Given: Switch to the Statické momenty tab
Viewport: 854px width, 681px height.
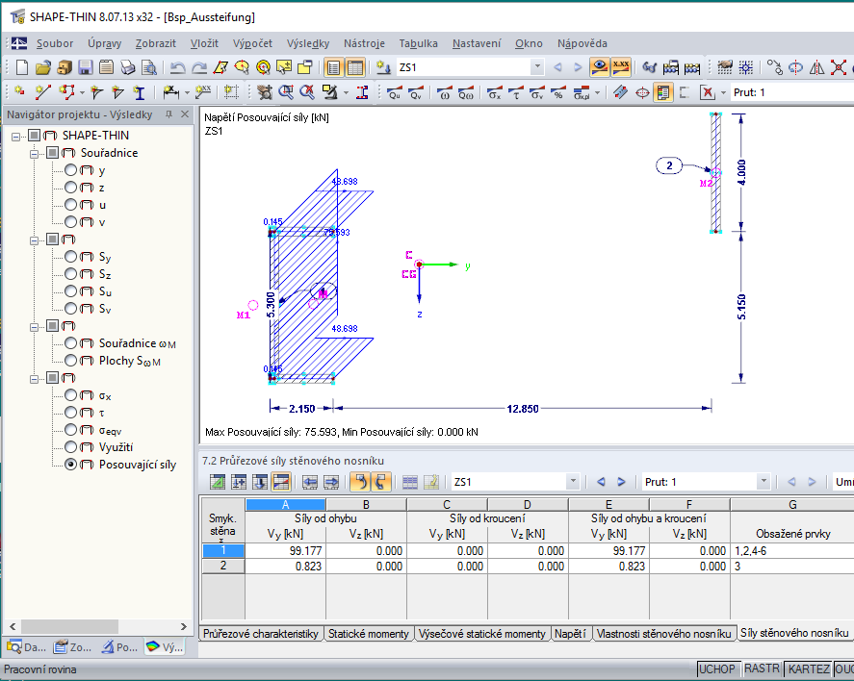Looking at the screenshot, I should click(368, 634).
